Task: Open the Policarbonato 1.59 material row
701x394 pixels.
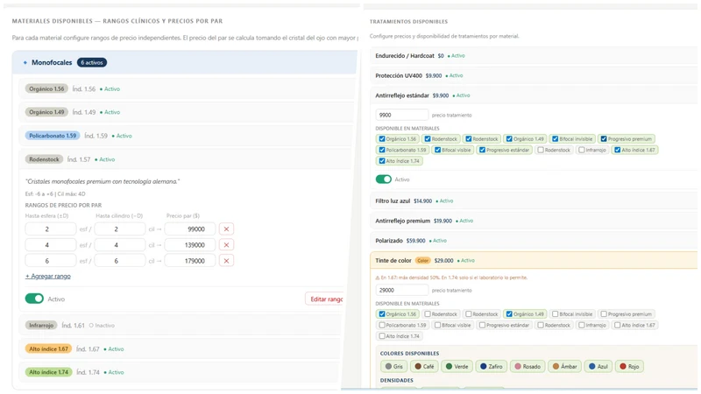Action: [187, 136]
